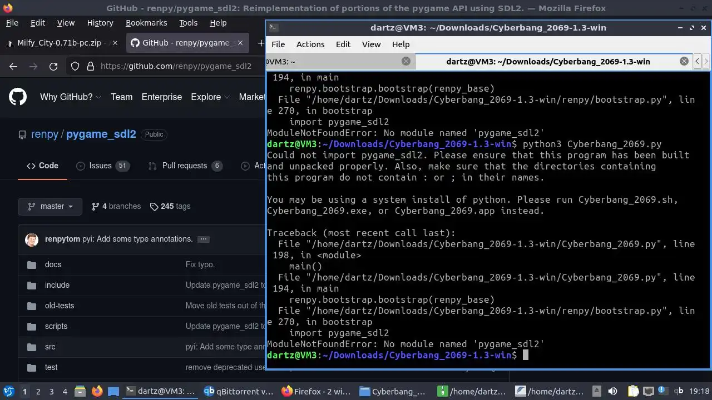Click the GitHub Octocat logo
Image resolution: width=712 pixels, height=400 pixels.
pos(18,97)
